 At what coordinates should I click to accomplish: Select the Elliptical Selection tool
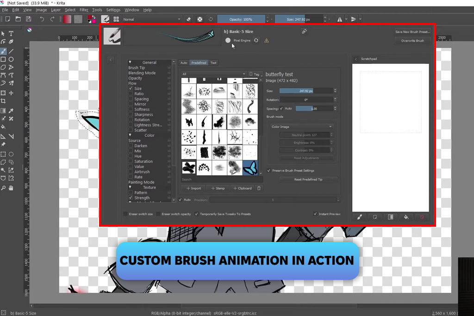tap(11, 154)
